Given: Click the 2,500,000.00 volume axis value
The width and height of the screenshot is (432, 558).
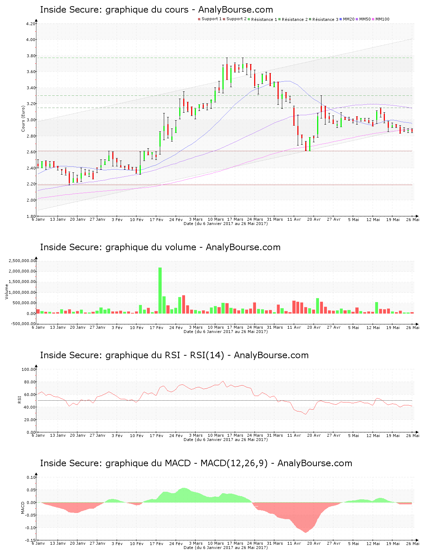Looking at the screenshot, I should [x=22, y=261].
